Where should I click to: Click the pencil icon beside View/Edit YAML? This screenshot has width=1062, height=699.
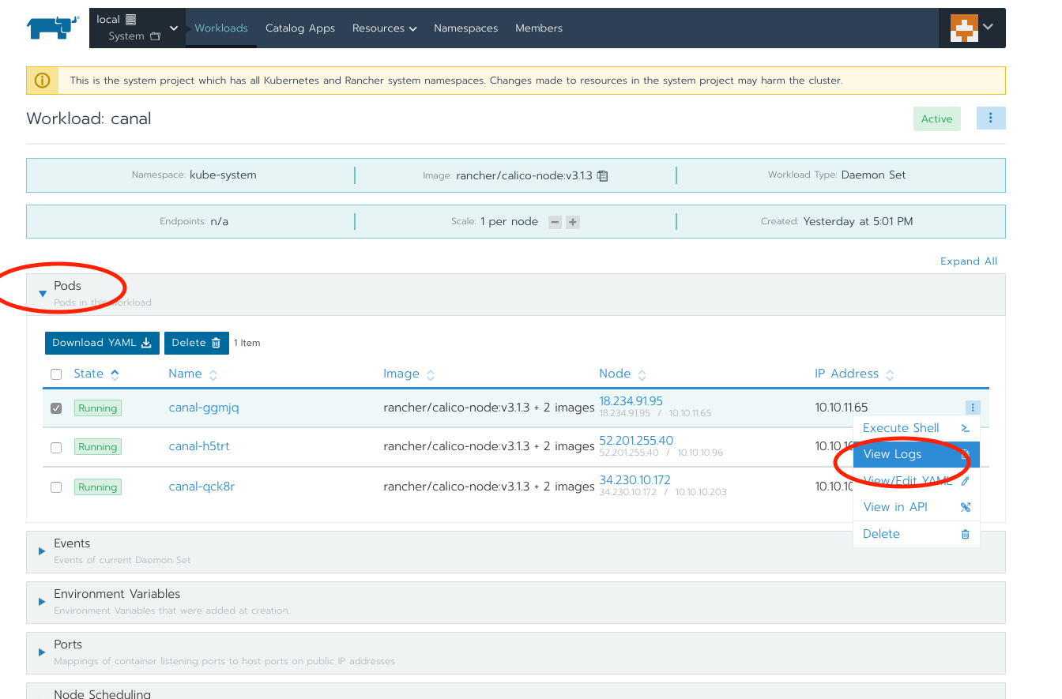[x=964, y=480]
